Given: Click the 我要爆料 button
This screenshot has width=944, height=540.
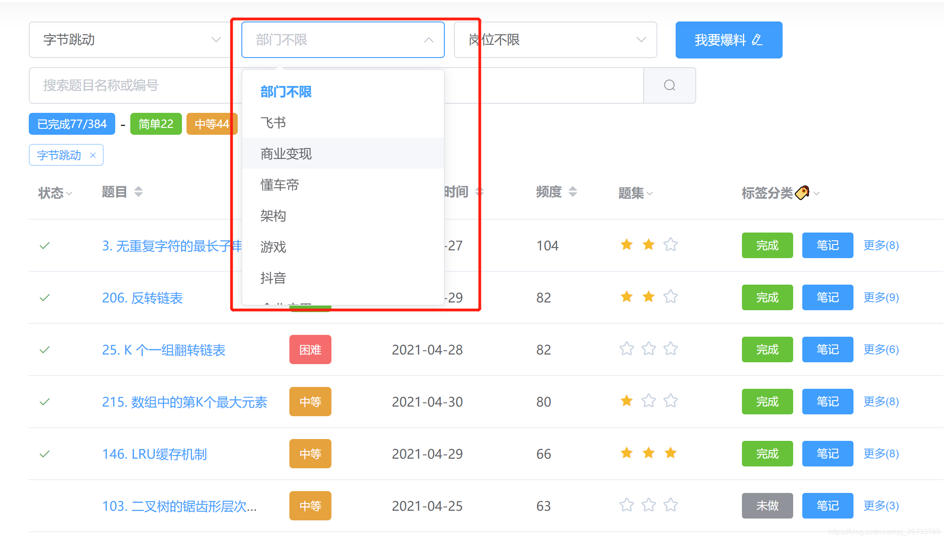Looking at the screenshot, I should 728,40.
